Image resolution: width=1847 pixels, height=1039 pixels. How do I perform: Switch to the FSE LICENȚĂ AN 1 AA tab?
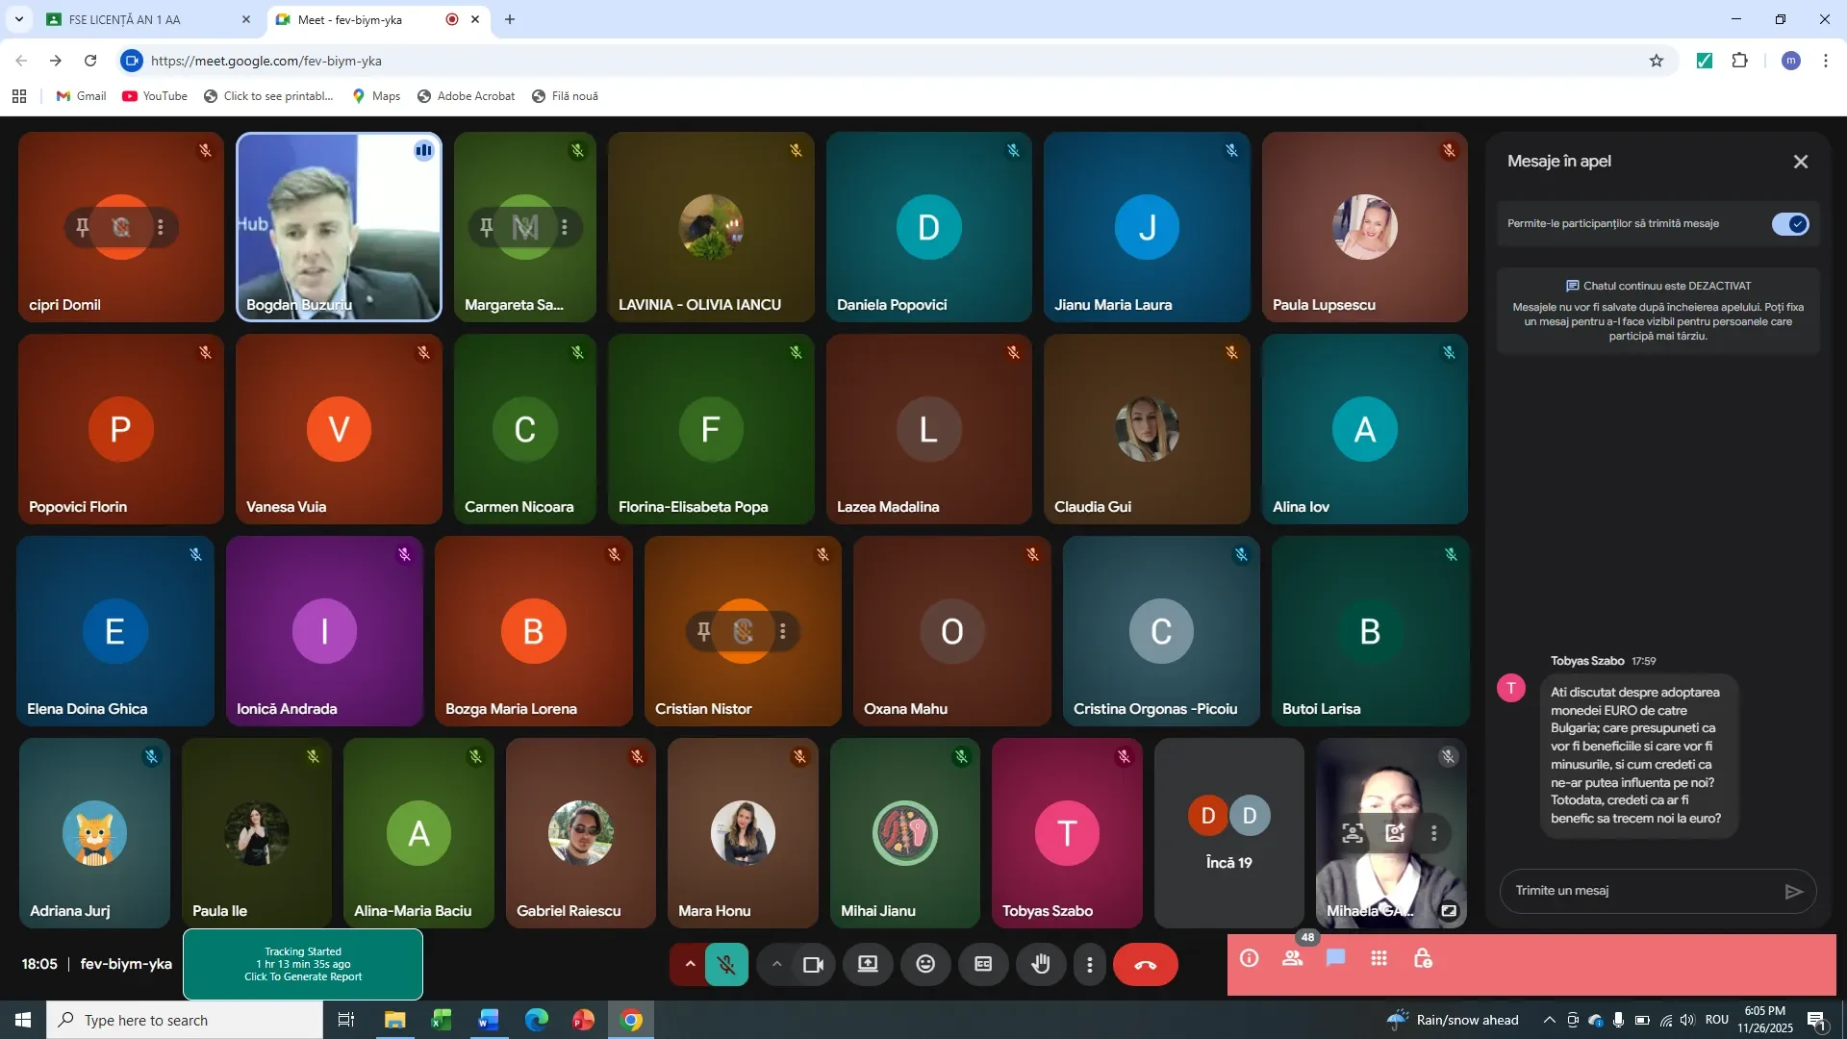[135, 19]
